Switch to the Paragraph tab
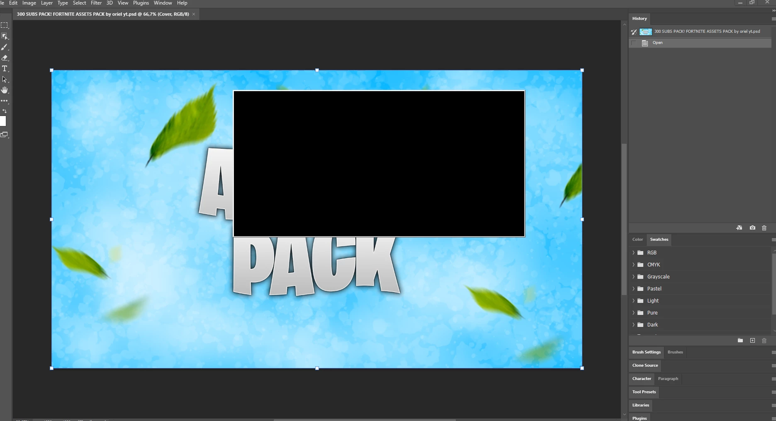 pyautogui.click(x=668, y=379)
